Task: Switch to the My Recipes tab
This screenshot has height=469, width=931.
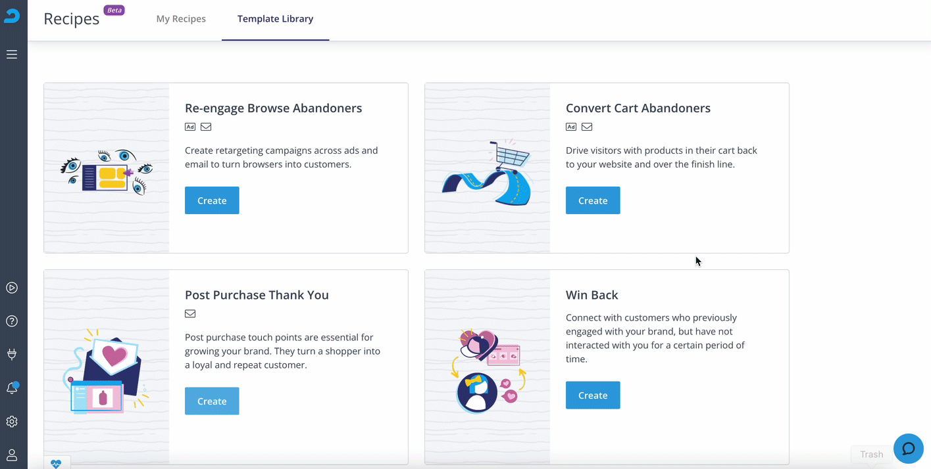Action: pos(181,19)
